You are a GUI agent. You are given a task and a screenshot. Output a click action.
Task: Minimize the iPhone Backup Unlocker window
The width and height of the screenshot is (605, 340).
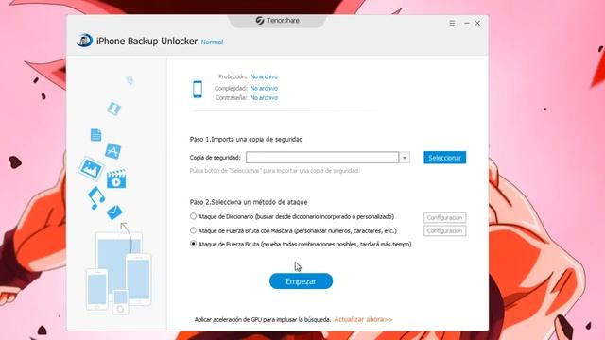coord(467,23)
